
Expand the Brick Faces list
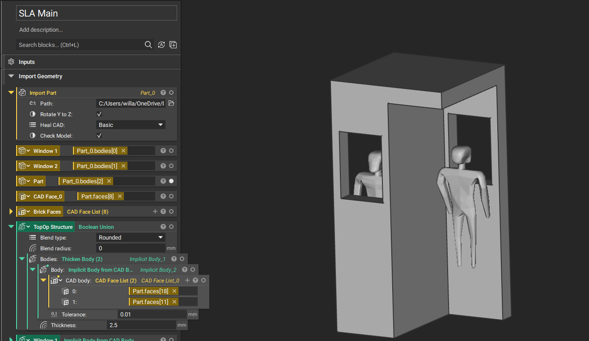11,211
